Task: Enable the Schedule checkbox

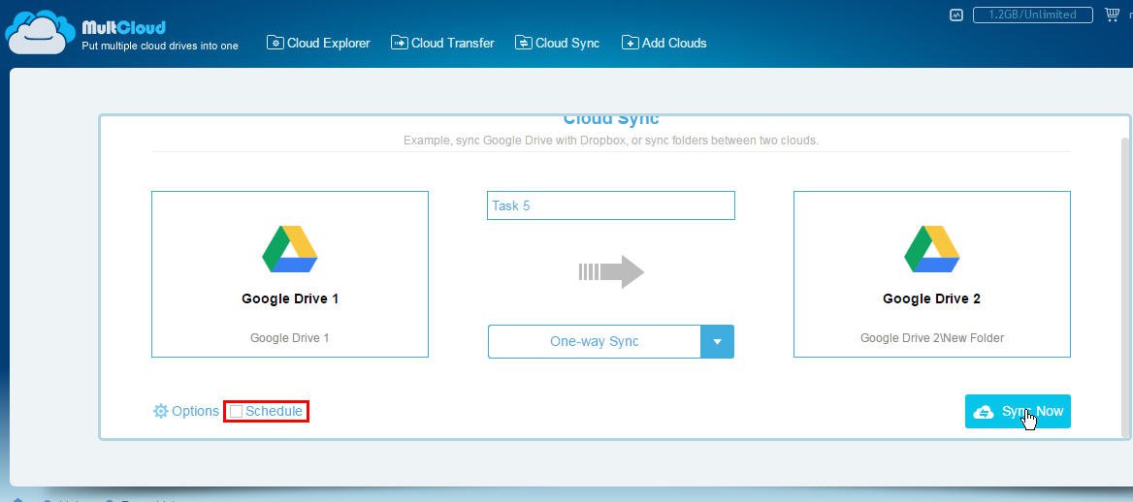Action: 237,411
